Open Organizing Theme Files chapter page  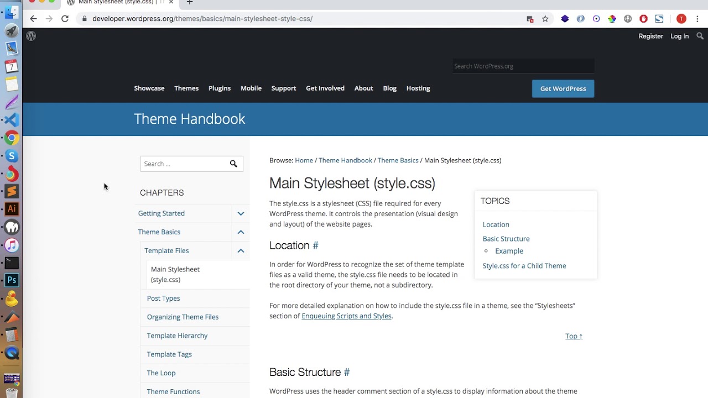(183, 317)
